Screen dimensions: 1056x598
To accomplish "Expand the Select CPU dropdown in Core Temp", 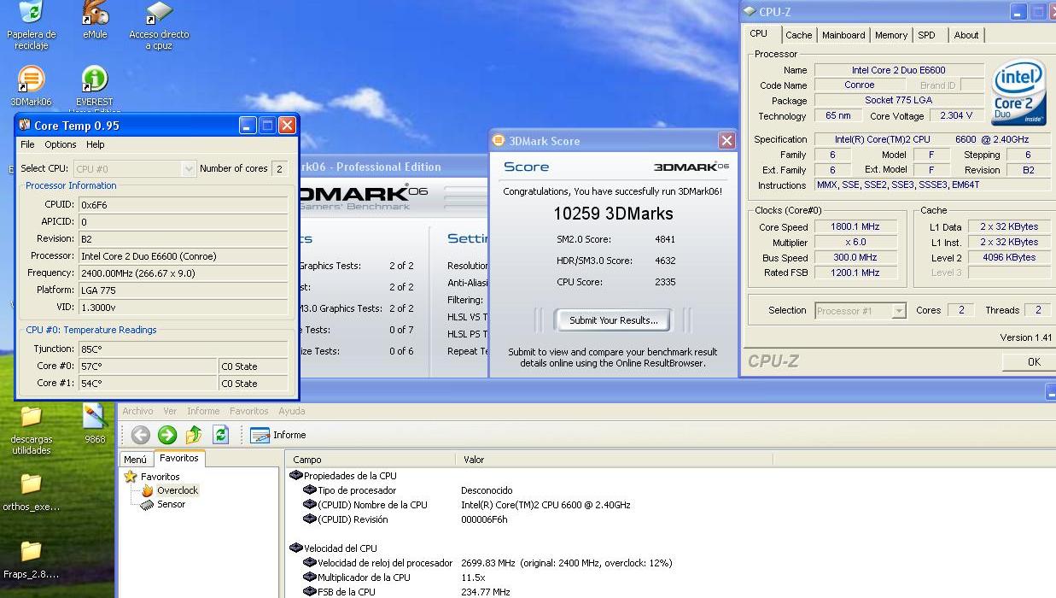I will click(189, 169).
